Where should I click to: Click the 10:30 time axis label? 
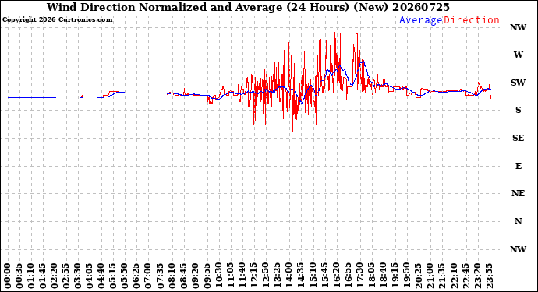(218, 276)
